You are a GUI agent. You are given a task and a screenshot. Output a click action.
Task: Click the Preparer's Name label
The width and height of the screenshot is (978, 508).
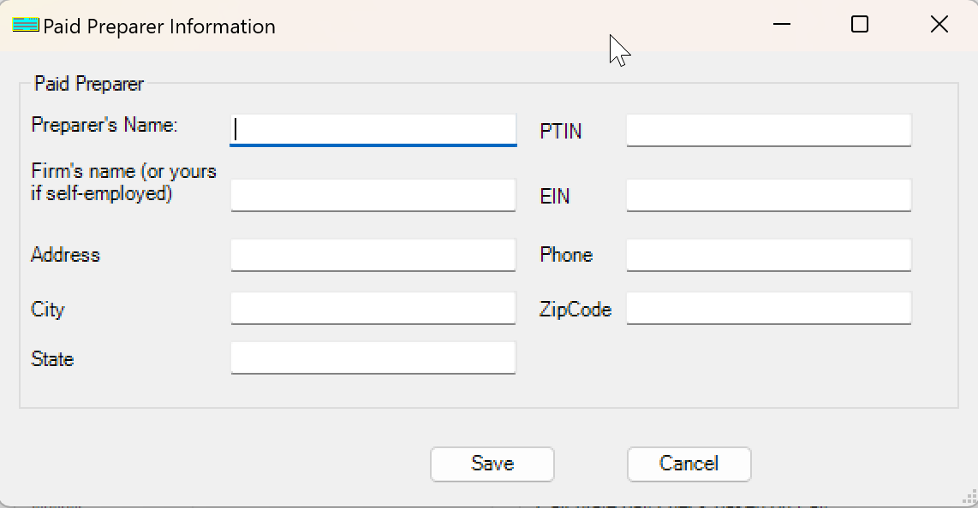click(x=104, y=125)
